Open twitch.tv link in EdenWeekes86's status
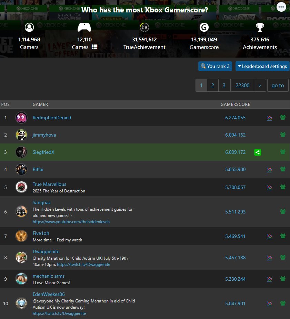Image resolution: width=290 pixels, height=319 pixels. (x=59, y=313)
